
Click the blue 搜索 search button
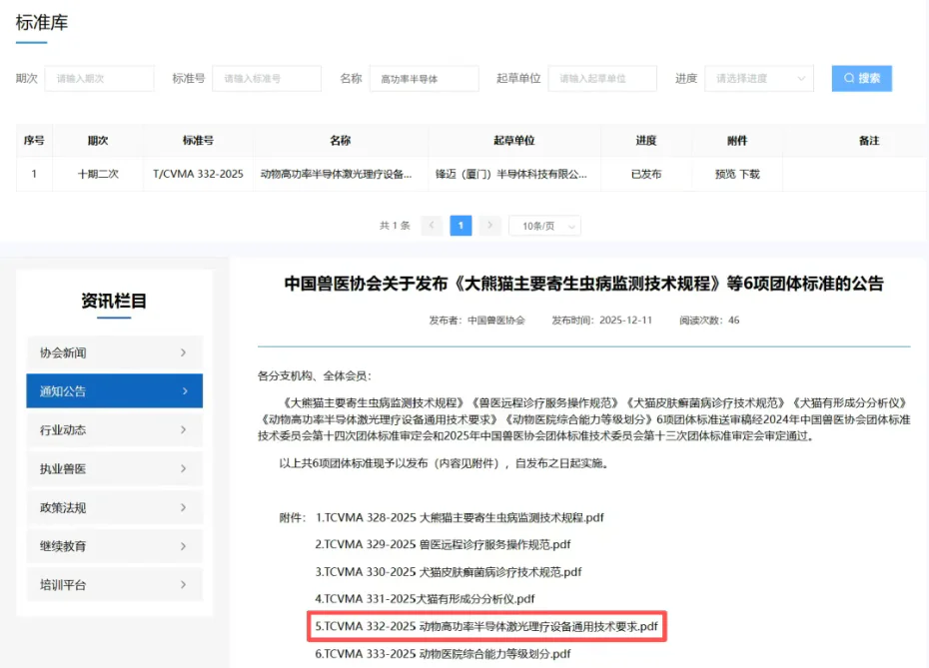[861, 78]
